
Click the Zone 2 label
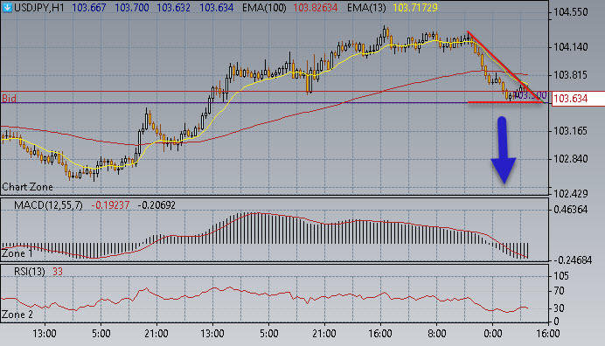click(17, 315)
